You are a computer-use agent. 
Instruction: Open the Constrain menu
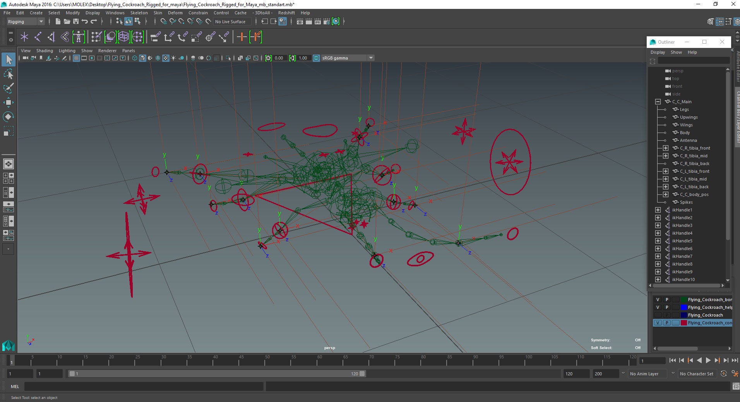pyautogui.click(x=198, y=13)
